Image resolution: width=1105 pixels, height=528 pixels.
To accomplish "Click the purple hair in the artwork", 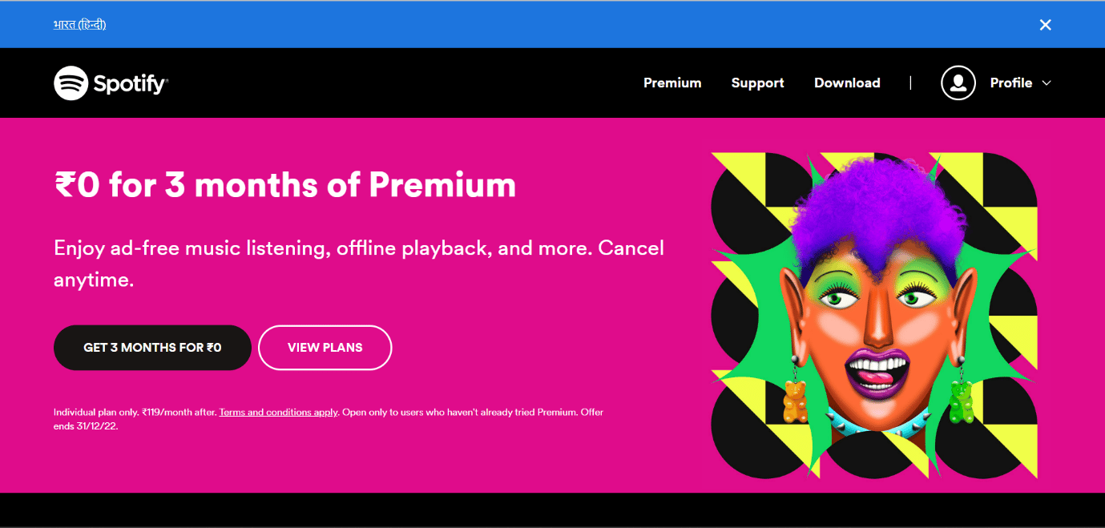I will (x=873, y=208).
